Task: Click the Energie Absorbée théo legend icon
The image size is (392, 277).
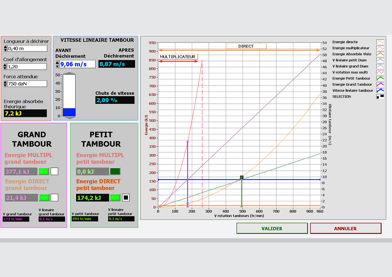Action: coord(380,54)
